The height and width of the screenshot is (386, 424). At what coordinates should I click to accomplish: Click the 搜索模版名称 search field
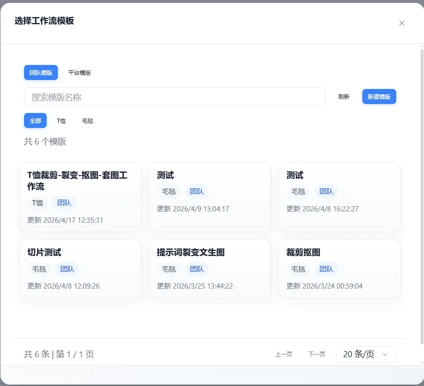pos(174,97)
